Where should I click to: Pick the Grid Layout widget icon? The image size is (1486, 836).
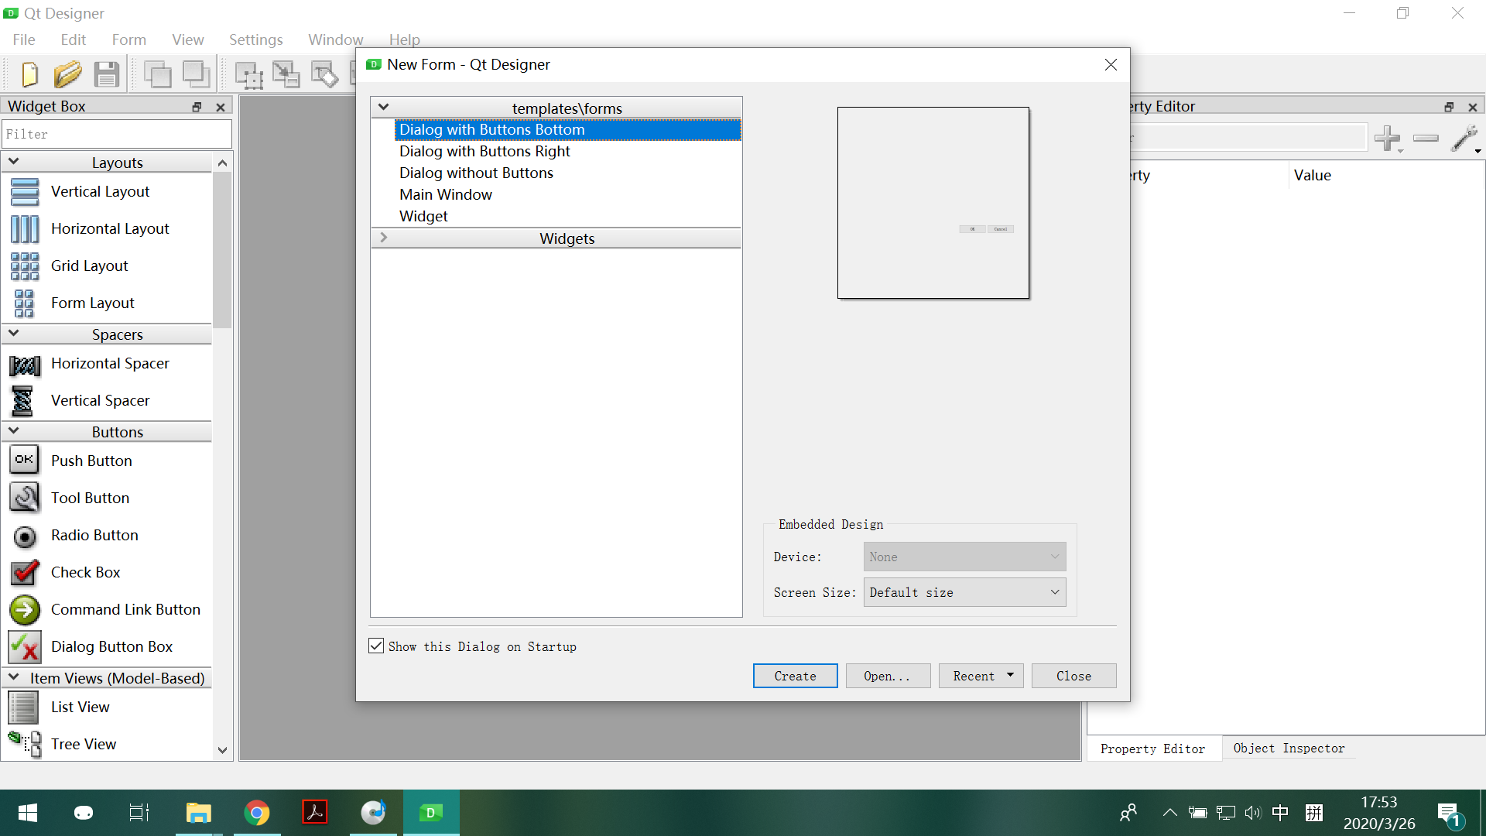25,266
